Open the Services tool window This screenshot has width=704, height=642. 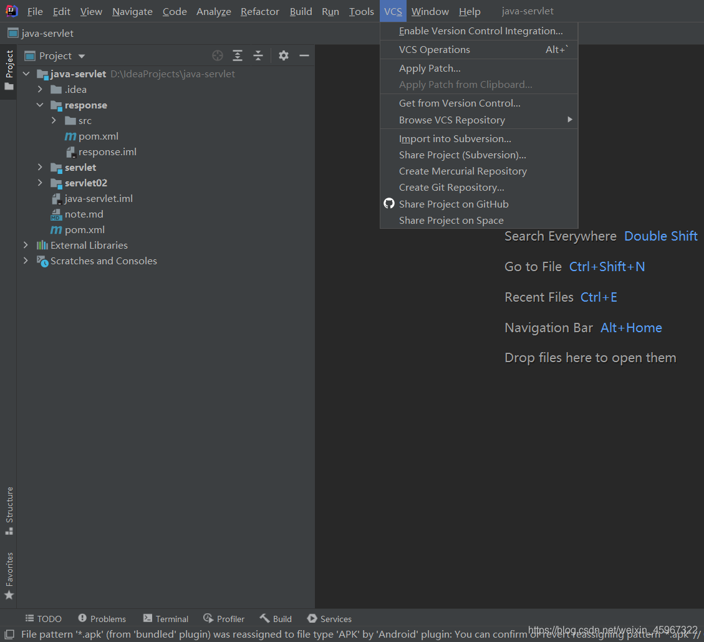click(329, 619)
